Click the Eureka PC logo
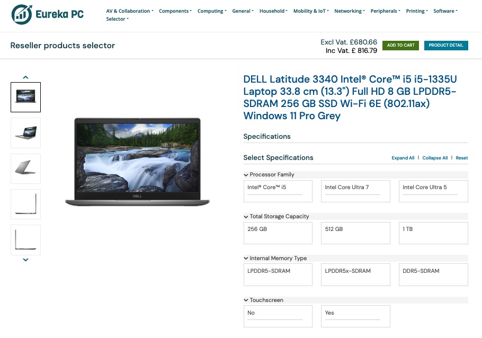This screenshot has height=338, width=482. pos(47,14)
